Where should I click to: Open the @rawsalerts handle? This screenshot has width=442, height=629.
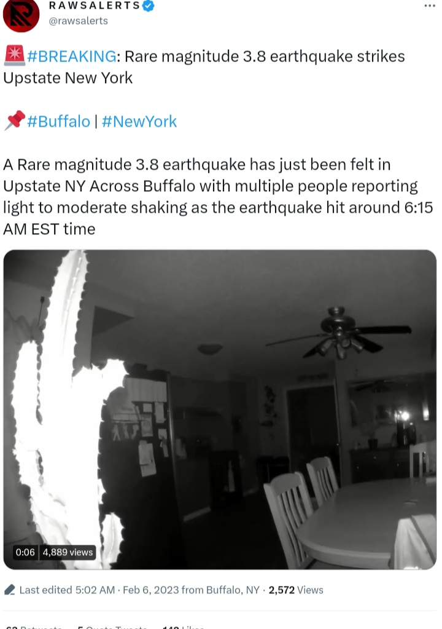tap(78, 21)
